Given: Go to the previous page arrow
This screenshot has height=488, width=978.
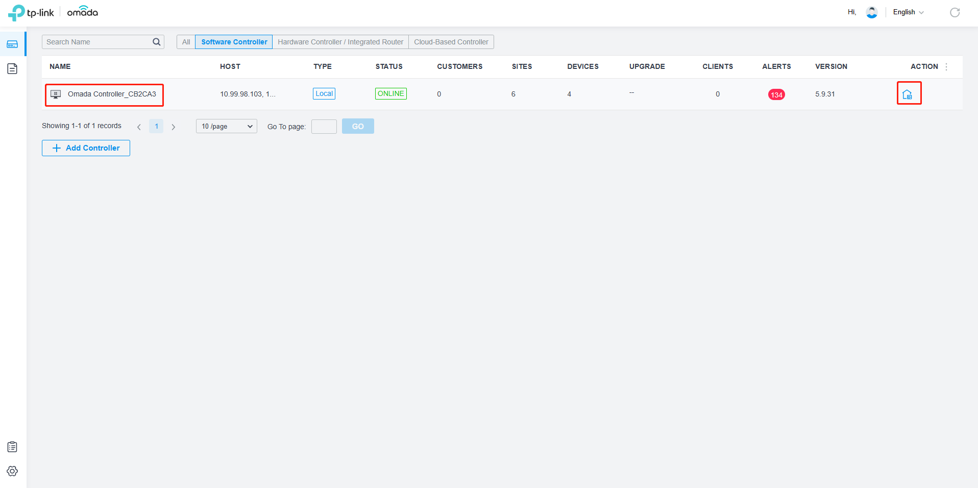Looking at the screenshot, I should (x=139, y=127).
